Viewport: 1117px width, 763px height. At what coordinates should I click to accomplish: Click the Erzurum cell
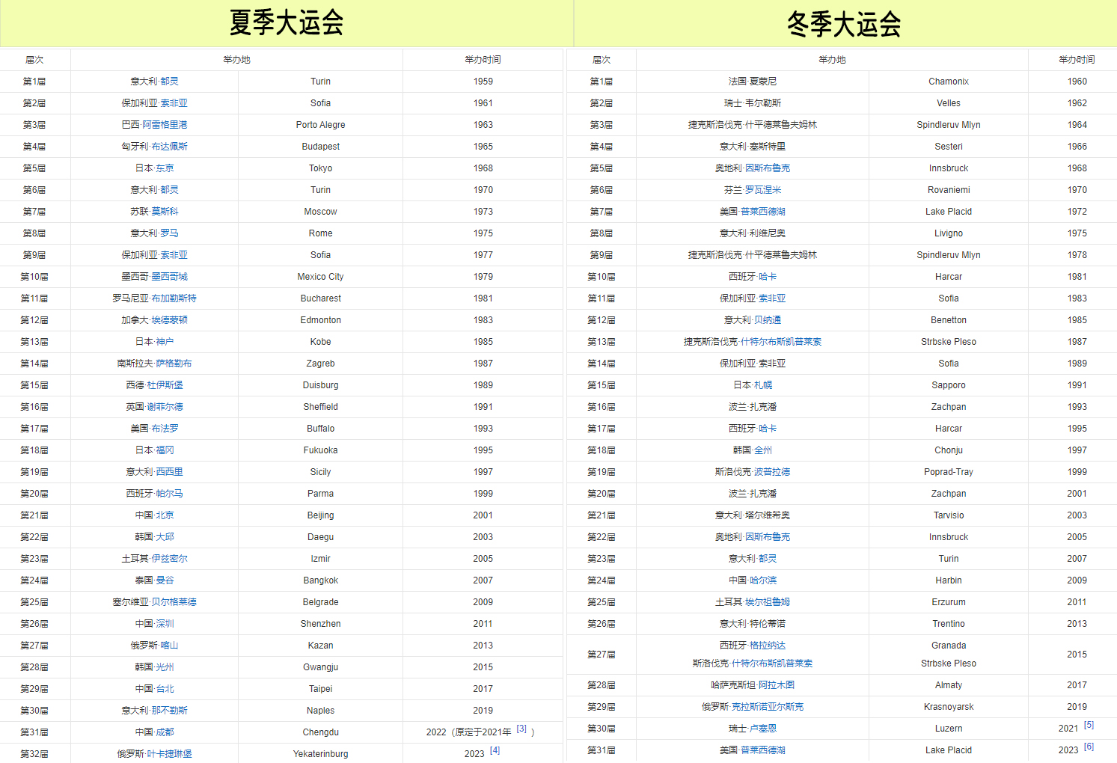tap(949, 602)
